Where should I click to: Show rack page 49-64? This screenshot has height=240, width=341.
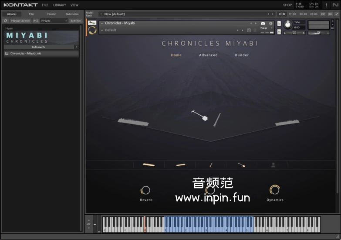(x=314, y=14)
